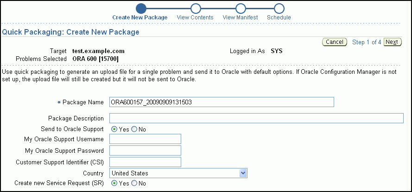
Task: Click My Oracle Support Username field
Action: click(x=145, y=139)
